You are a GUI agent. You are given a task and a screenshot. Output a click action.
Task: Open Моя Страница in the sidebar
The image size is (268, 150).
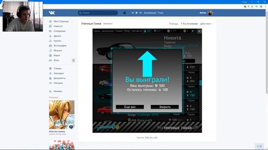click(61, 21)
